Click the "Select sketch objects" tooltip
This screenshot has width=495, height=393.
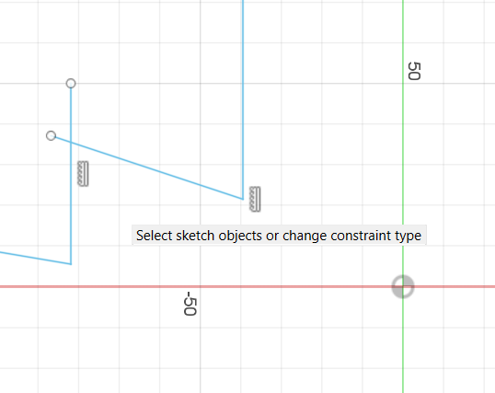point(279,235)
